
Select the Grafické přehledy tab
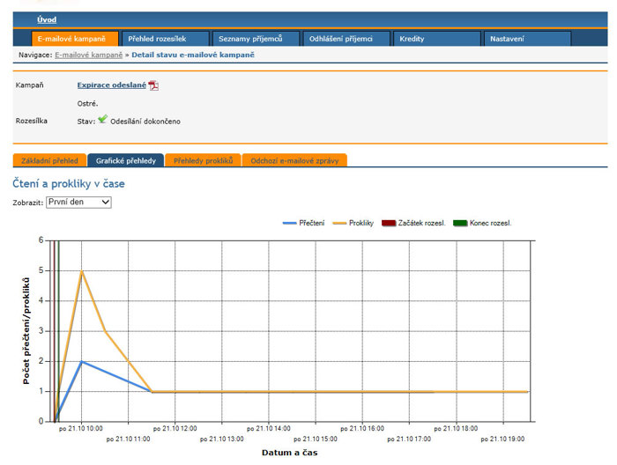(x=125, y=160)
